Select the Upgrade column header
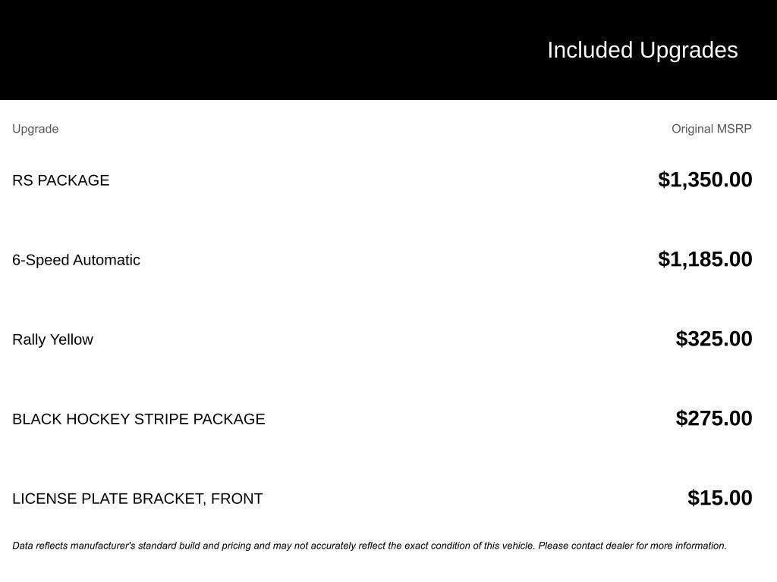777x582 pixels. tap(35, 129)
